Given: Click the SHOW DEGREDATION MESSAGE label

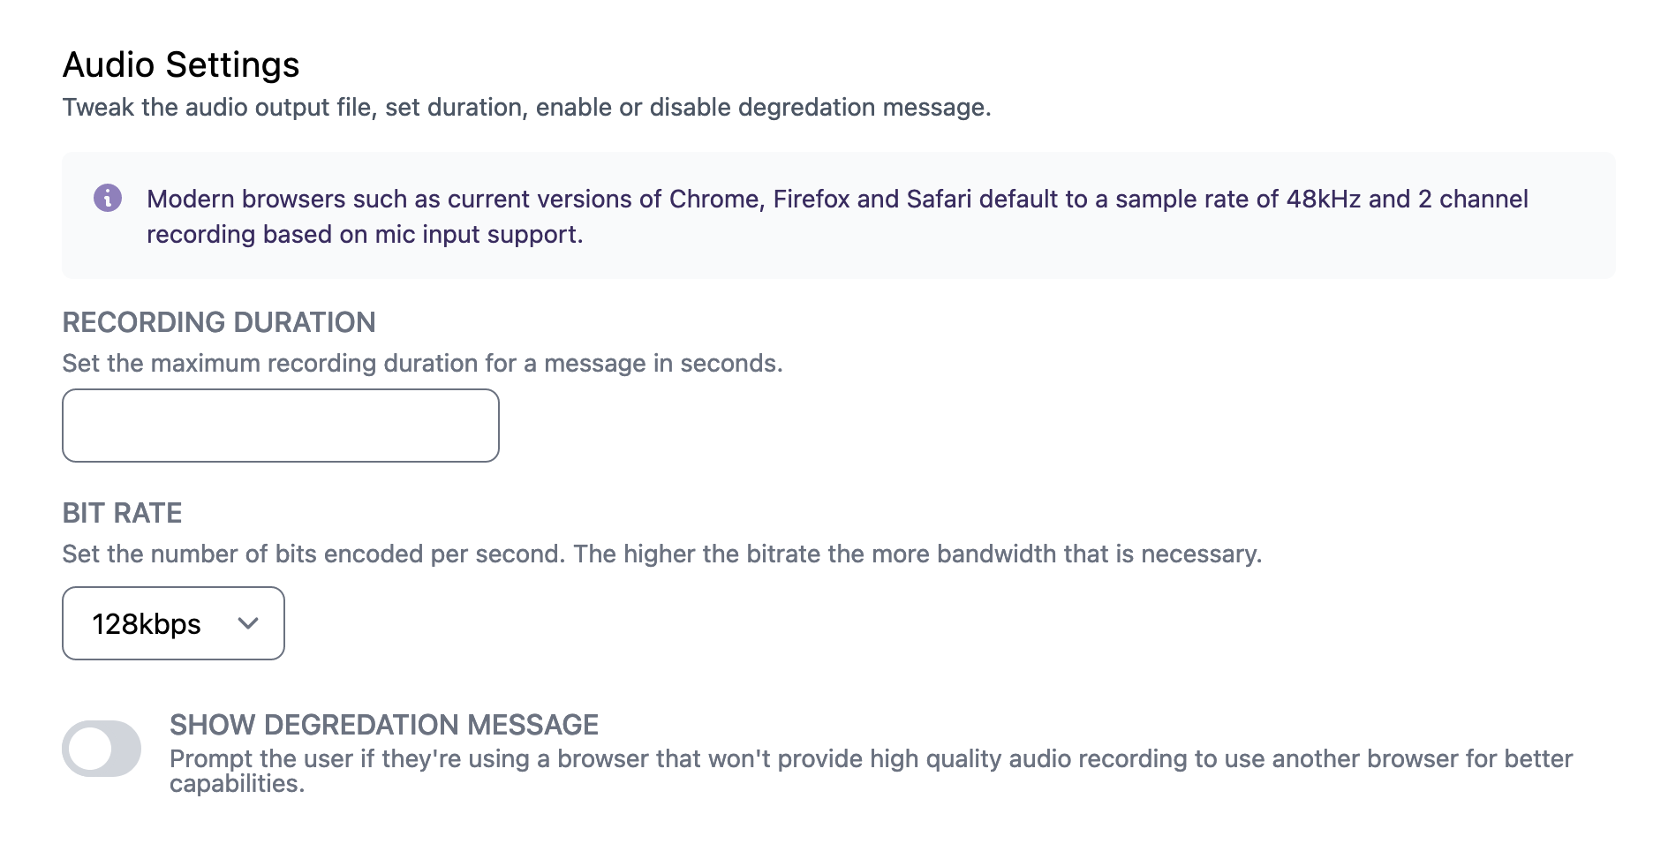Looking at the screenshot, I should click(383, 725).
